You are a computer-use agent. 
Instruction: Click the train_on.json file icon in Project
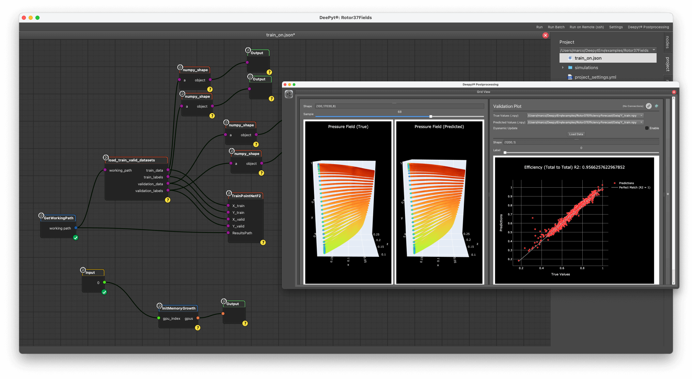570,58
